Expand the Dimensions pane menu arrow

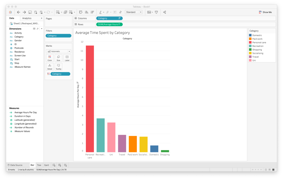point(41,29)
